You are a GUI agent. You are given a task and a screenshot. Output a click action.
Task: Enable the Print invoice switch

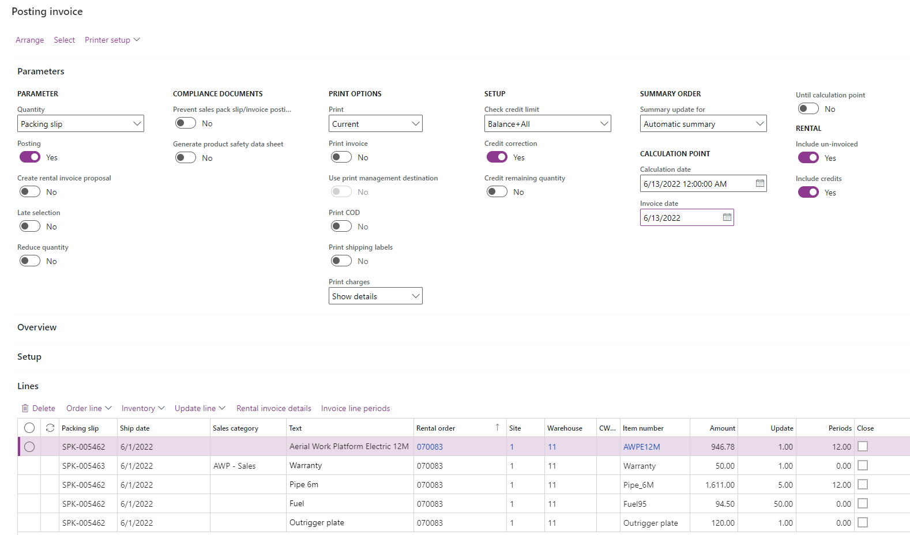341,157
